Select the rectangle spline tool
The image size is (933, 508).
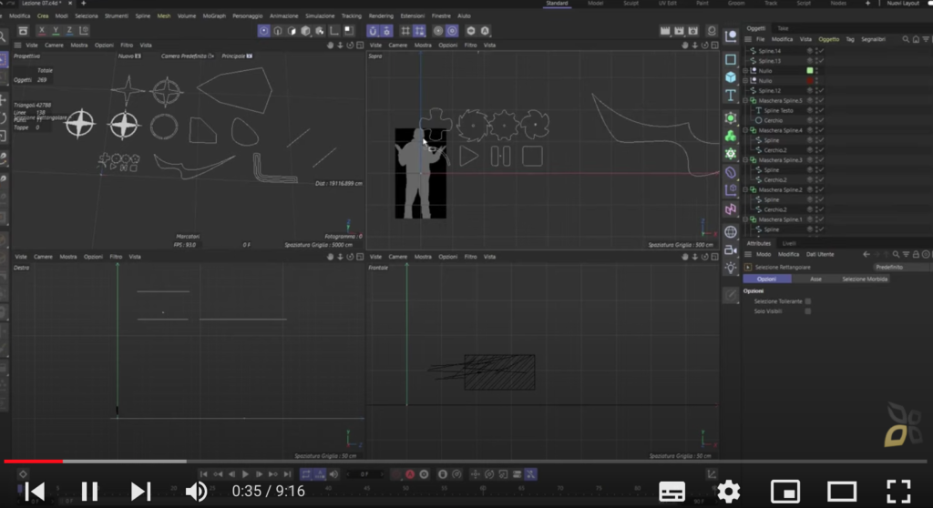(731, 59)
